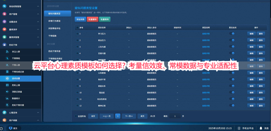Open 查看详情 link for 家庭关系
Viewport: 271px width, 131px height.
click(206, 86)
